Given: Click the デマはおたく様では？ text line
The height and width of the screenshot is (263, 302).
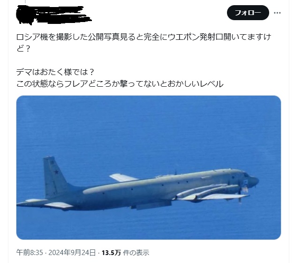Looking at the screenshot, I should pos(55,72).
